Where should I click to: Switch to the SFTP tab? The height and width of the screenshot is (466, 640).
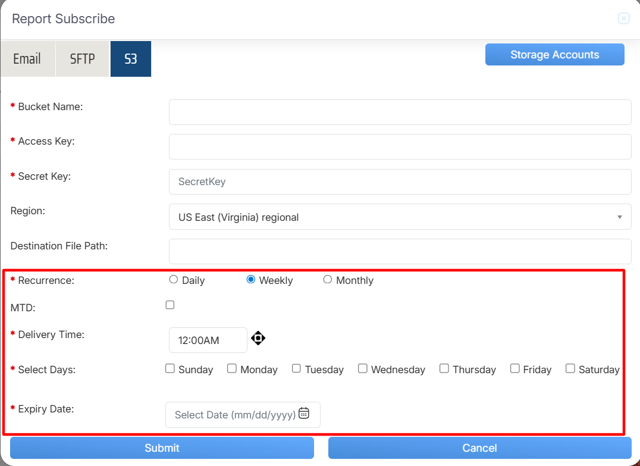pos(83,59)
